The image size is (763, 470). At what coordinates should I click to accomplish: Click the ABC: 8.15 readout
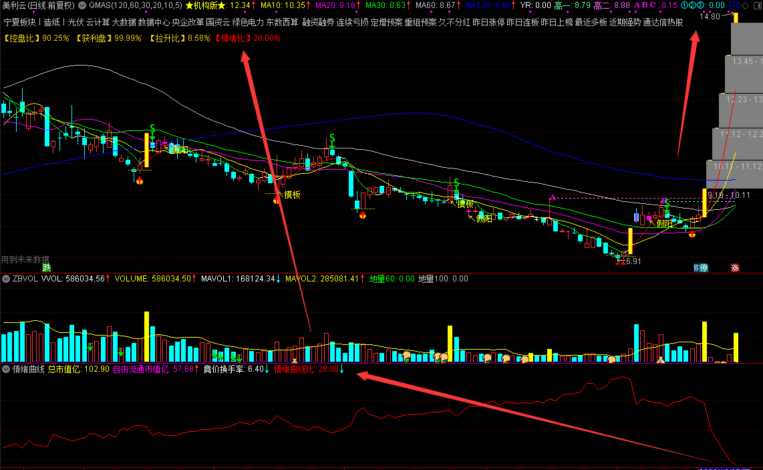coord(655,5)
